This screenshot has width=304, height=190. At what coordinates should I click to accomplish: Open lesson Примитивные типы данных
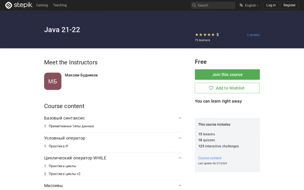pos(71,126)
